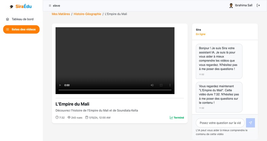
Task: Click the En ligne status text
Action: (x=201, y=34)
